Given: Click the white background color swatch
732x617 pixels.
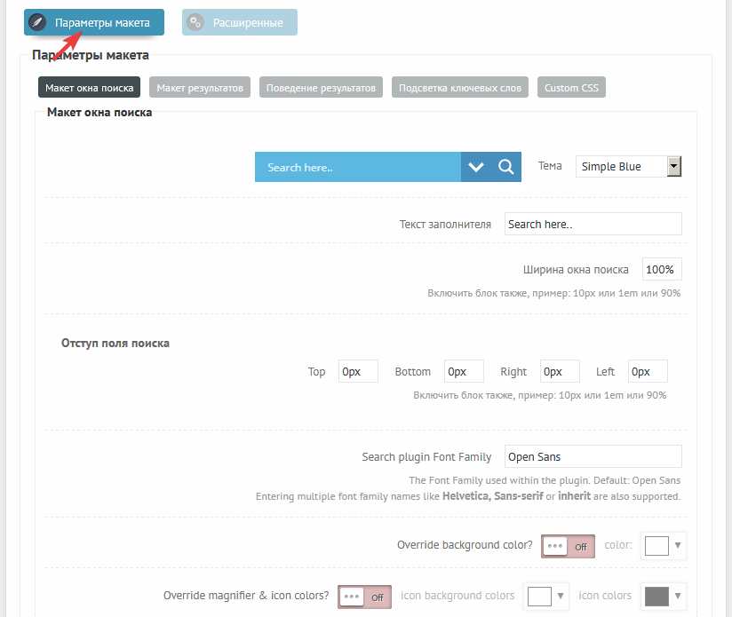Looking at the screenshot, I should [x=656, y=546].
